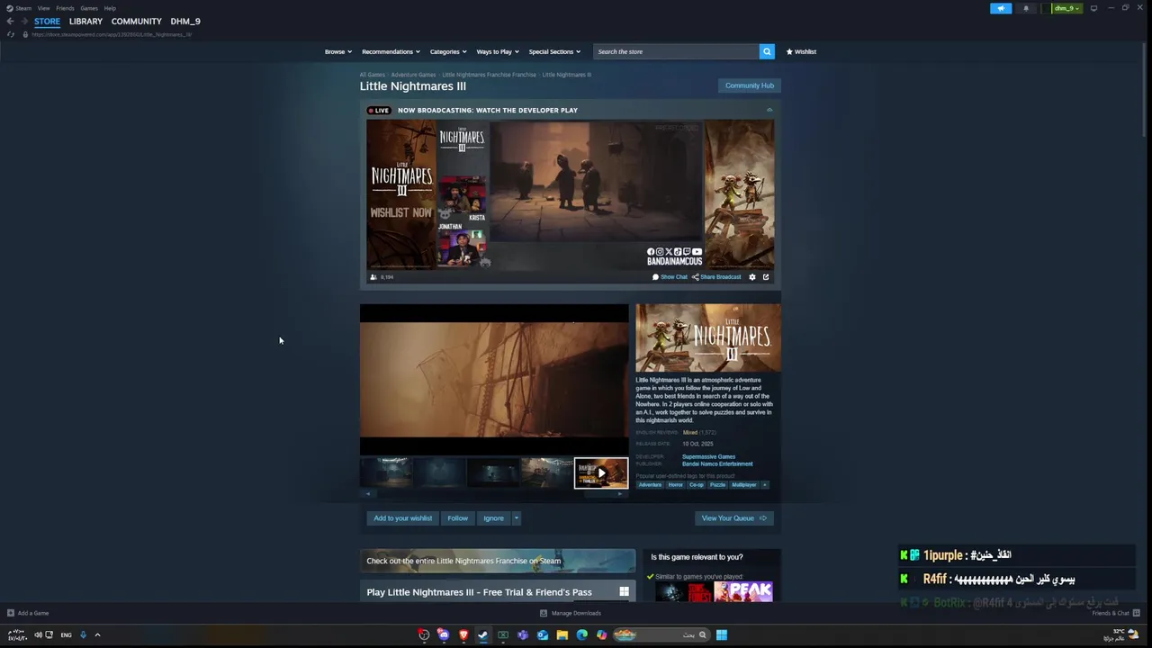Switch to the COMMUNITY tab
The image size is (1152, 648).
137,21
